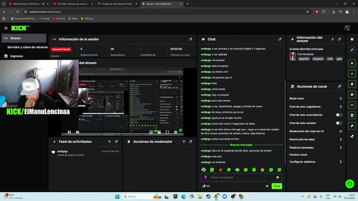The height and width of the screenshot is (201, 358).
Task: Enable picture-in-picture on stream preview
Action: click(x=151, y=132)
